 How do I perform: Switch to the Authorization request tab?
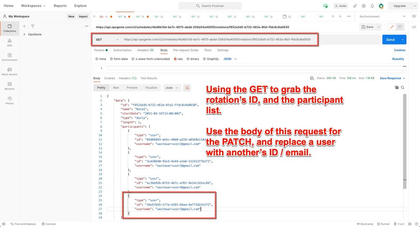click(122, 50)
